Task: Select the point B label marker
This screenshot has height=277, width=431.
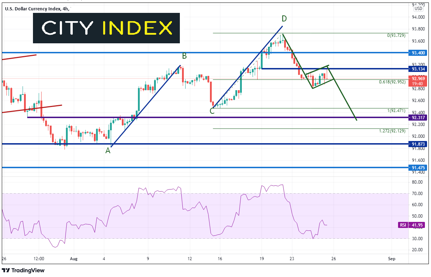Action: pyautogui.click(x=184, y=56)
